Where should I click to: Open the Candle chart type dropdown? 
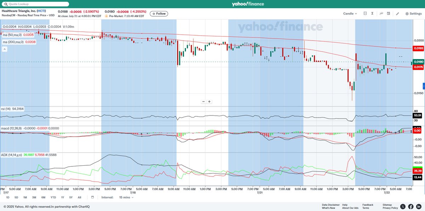coord(350,13)
